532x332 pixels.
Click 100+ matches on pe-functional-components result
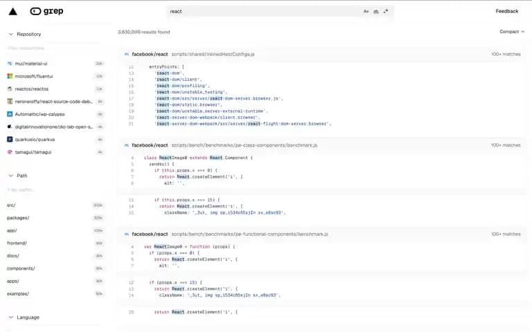point(506,234)
